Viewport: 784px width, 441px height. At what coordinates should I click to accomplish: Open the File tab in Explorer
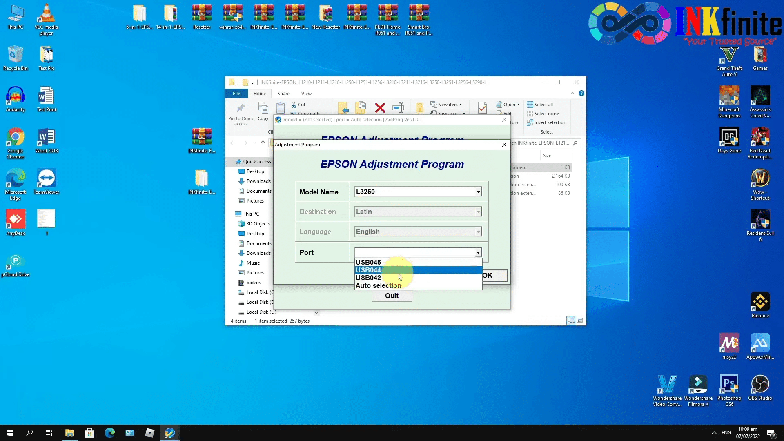click(236, 94)
